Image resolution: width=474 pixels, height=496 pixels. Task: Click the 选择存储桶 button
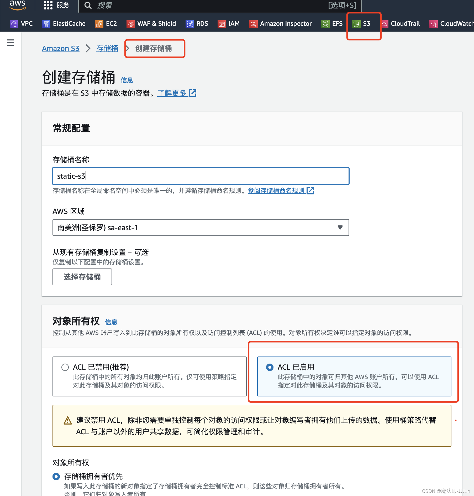tap(82, 277)
